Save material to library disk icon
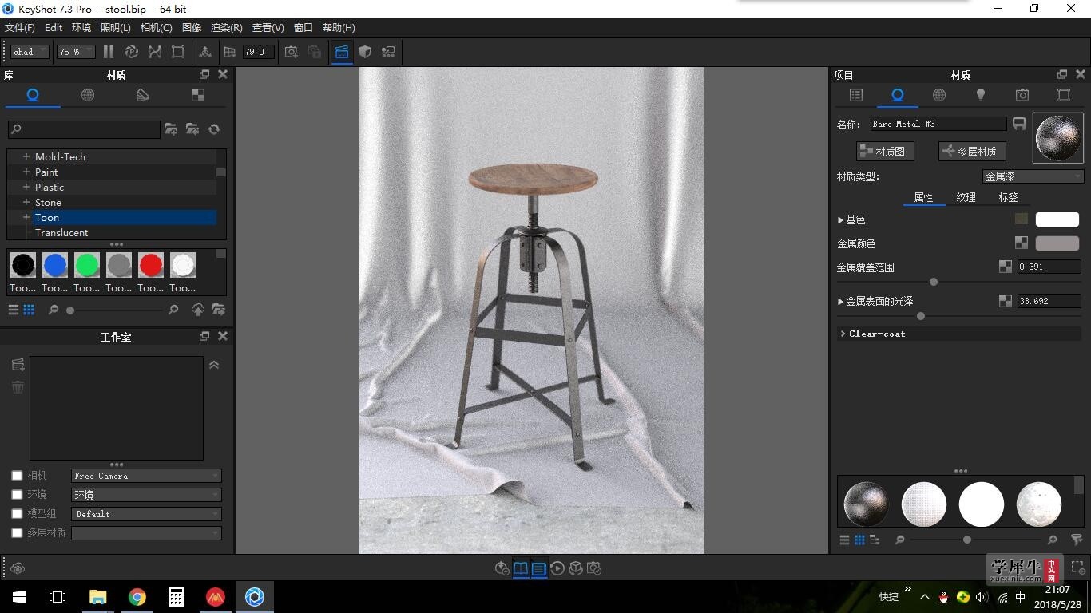 point(1019,124)
